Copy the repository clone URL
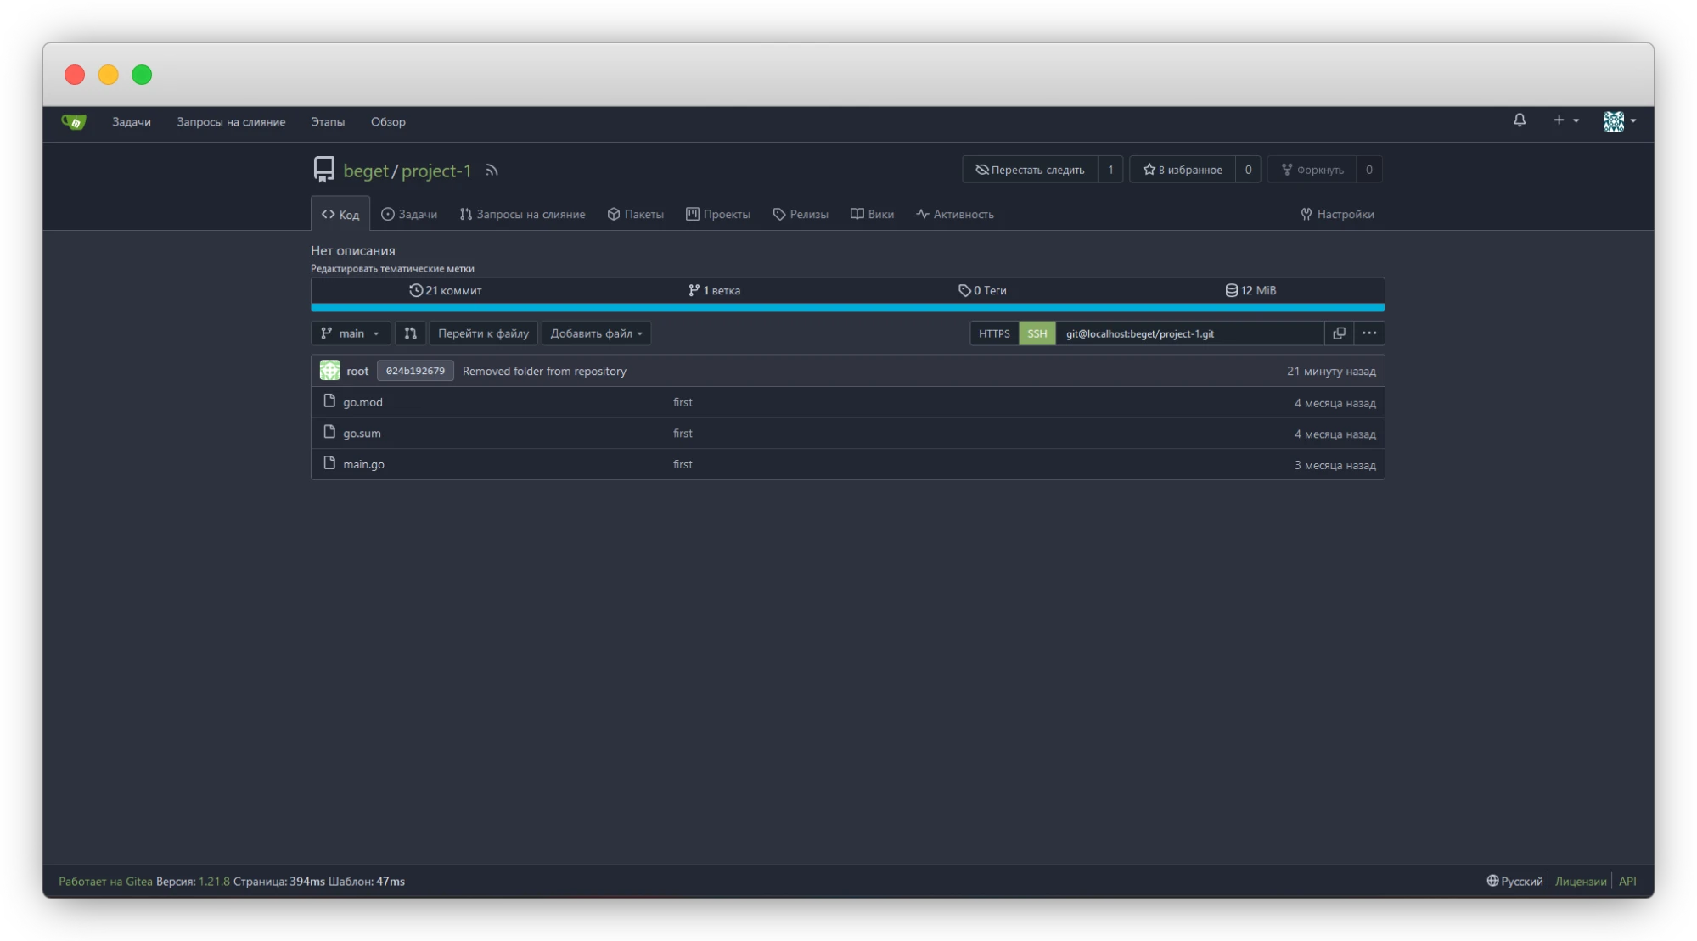Screen dimensions: 1697x941 pyautogui.click(x=1339, y=333)
